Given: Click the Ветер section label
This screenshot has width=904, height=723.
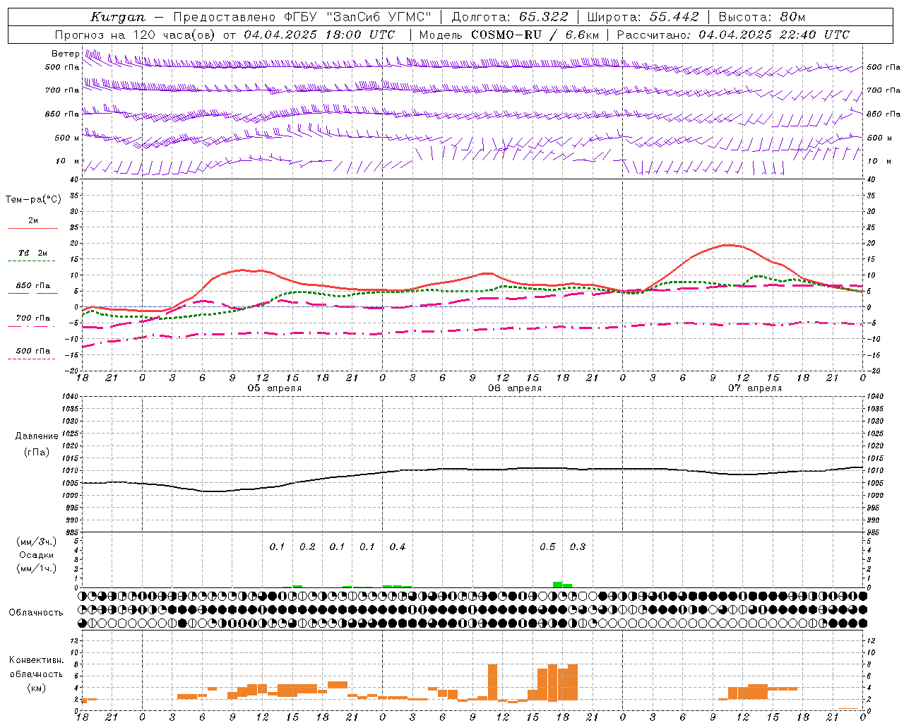Looking at the screenshot, I should (65, 54).
